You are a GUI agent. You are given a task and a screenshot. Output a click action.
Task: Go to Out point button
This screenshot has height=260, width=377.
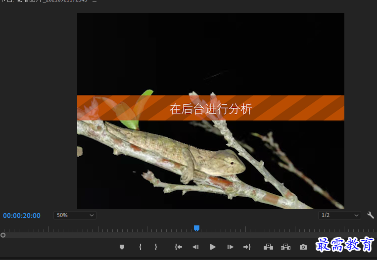click(x=247, y=247)
